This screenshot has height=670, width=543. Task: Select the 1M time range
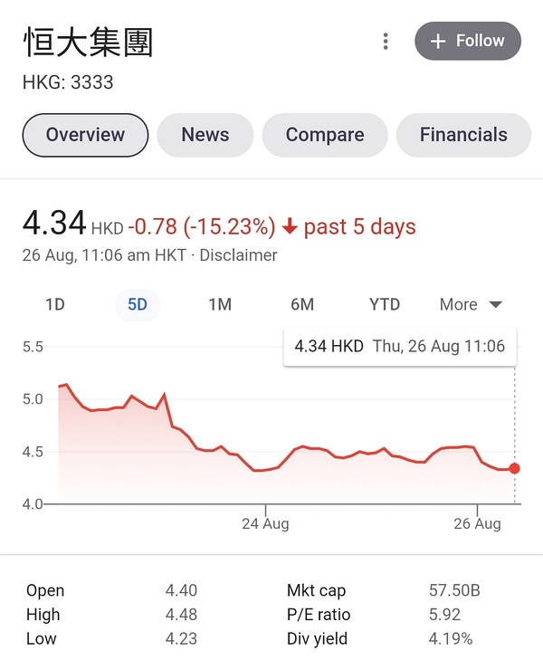220,304
